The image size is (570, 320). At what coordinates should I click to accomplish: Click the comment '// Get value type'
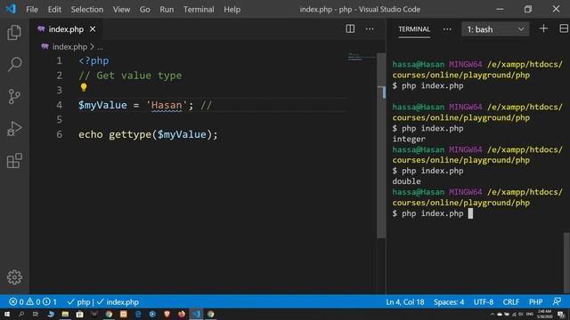[x=130, y=76]
